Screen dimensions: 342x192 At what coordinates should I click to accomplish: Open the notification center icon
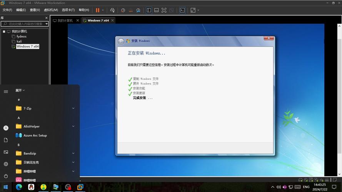(334, 187)
